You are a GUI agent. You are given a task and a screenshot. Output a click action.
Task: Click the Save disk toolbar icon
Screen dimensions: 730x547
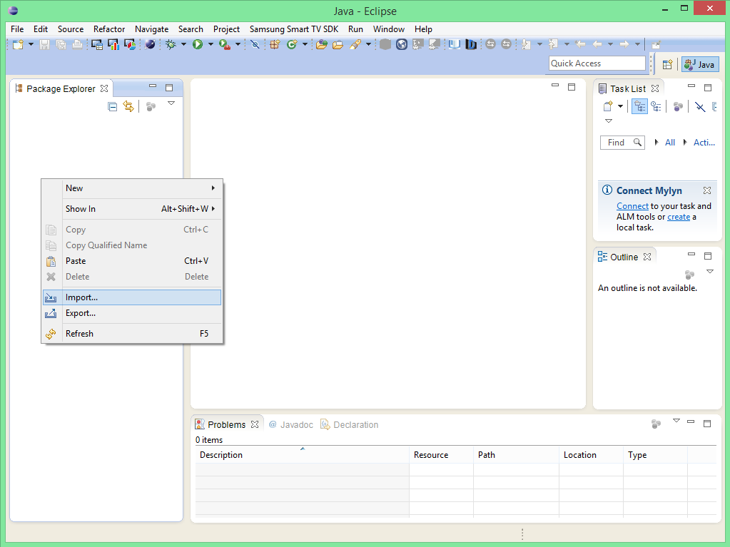tap(45, 45)
